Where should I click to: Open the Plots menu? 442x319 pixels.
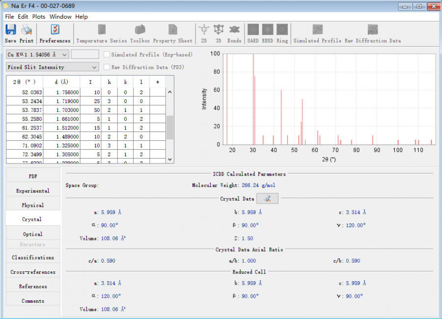(39, 17)
